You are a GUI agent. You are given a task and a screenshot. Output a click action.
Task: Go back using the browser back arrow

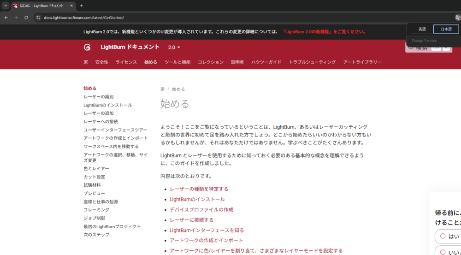6,18
